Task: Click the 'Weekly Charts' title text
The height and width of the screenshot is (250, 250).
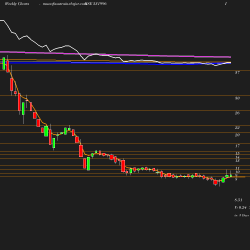Action: click(x=17, y=3)
